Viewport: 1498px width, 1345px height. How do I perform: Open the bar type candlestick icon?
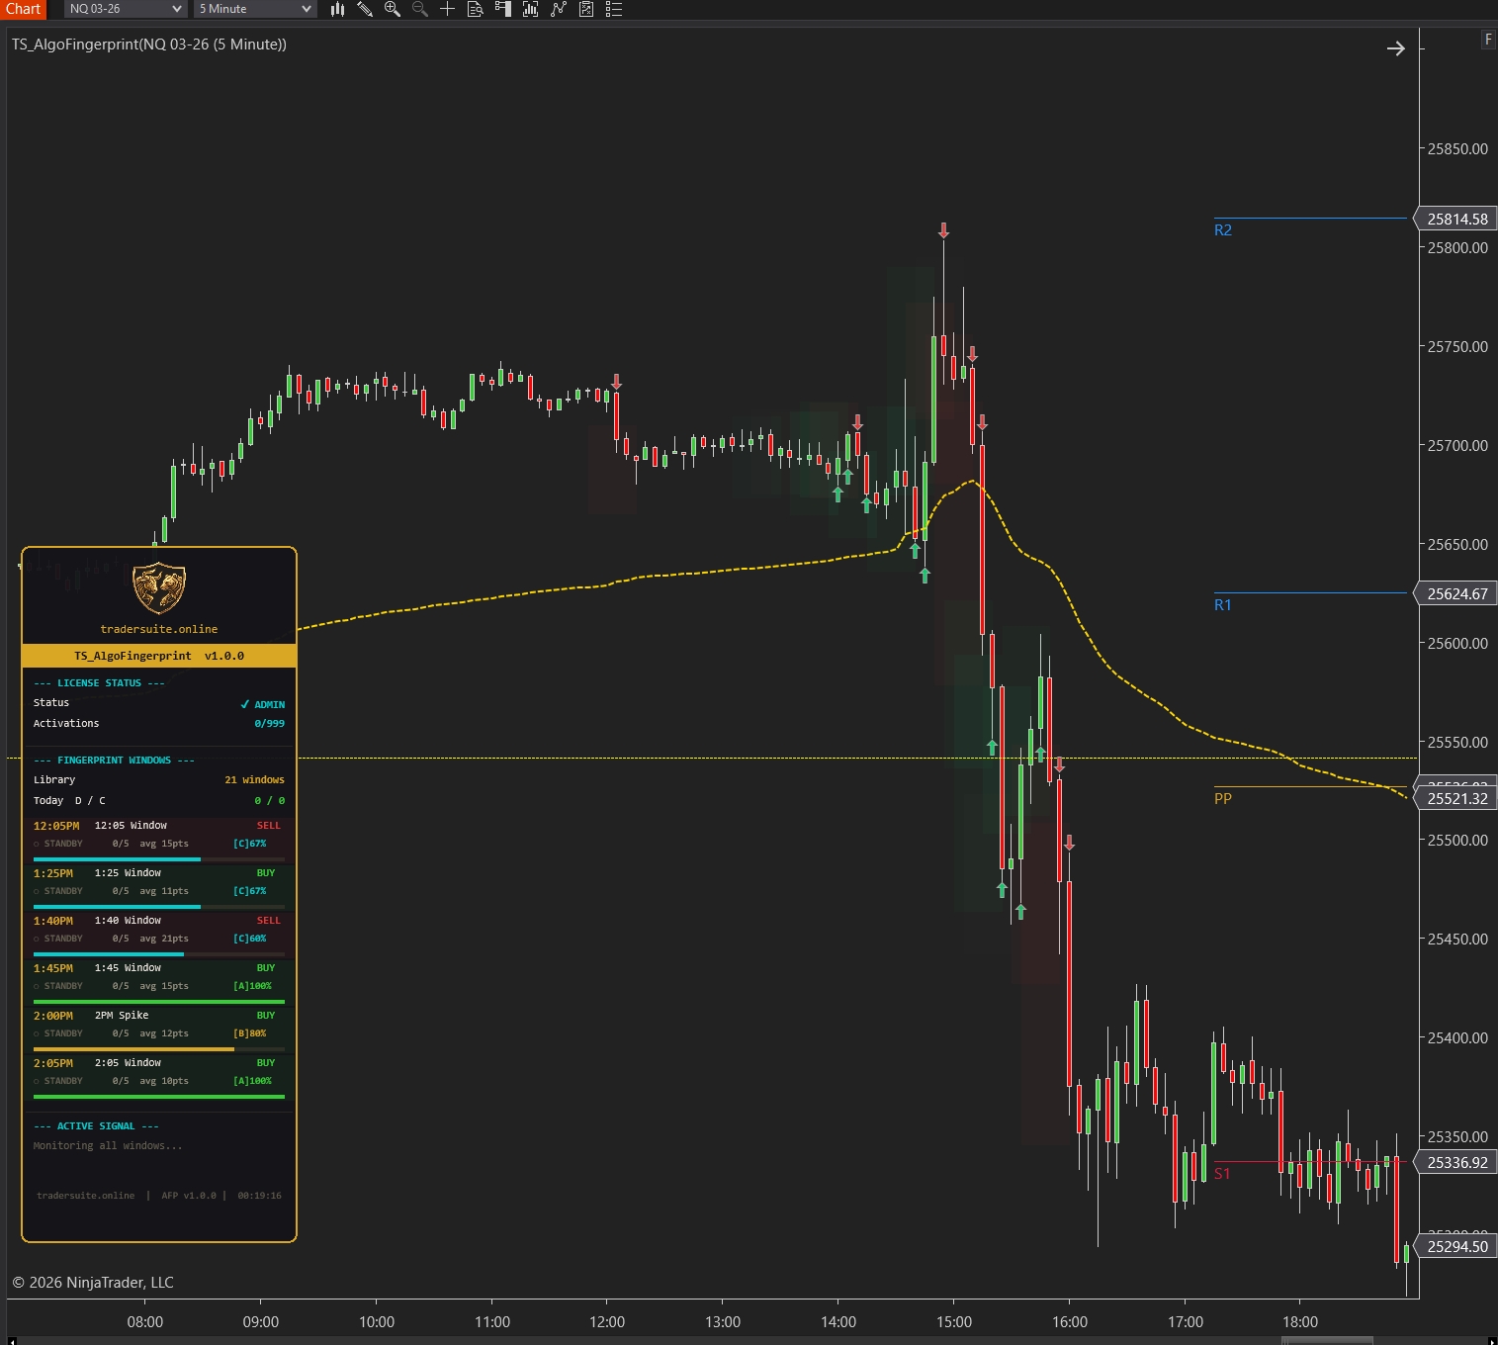coord(337,9)
